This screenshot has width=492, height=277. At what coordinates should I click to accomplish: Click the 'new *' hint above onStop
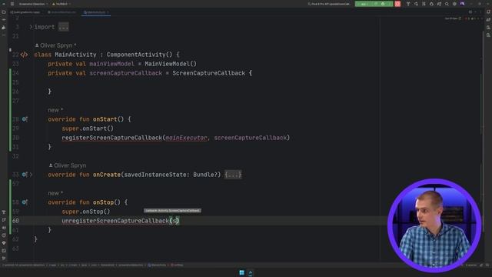point(55,193)
